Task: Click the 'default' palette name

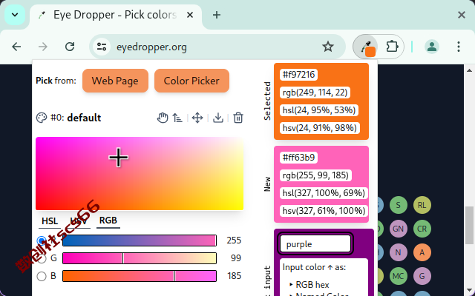Action: (x=84, y=118)
